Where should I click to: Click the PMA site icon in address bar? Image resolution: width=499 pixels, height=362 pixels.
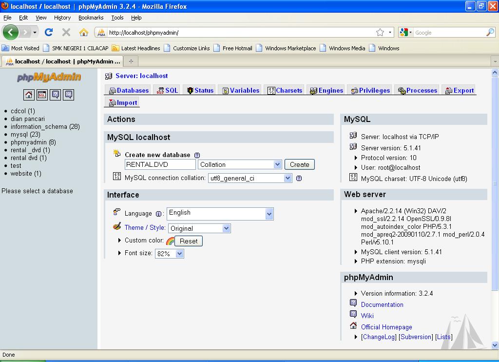coord(101,33)
